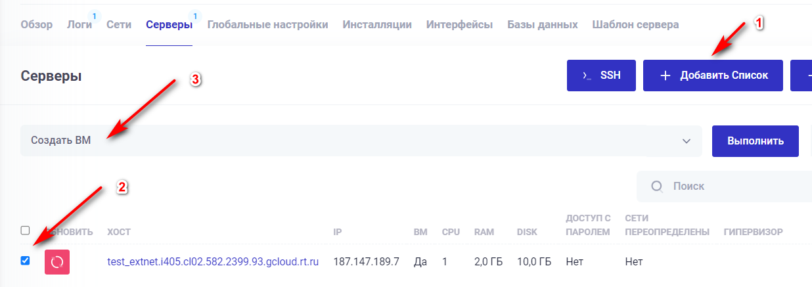The height and width of the screenshot is (287, 812).
Task: Click the Добавить Список button
Action: point(714,76)
